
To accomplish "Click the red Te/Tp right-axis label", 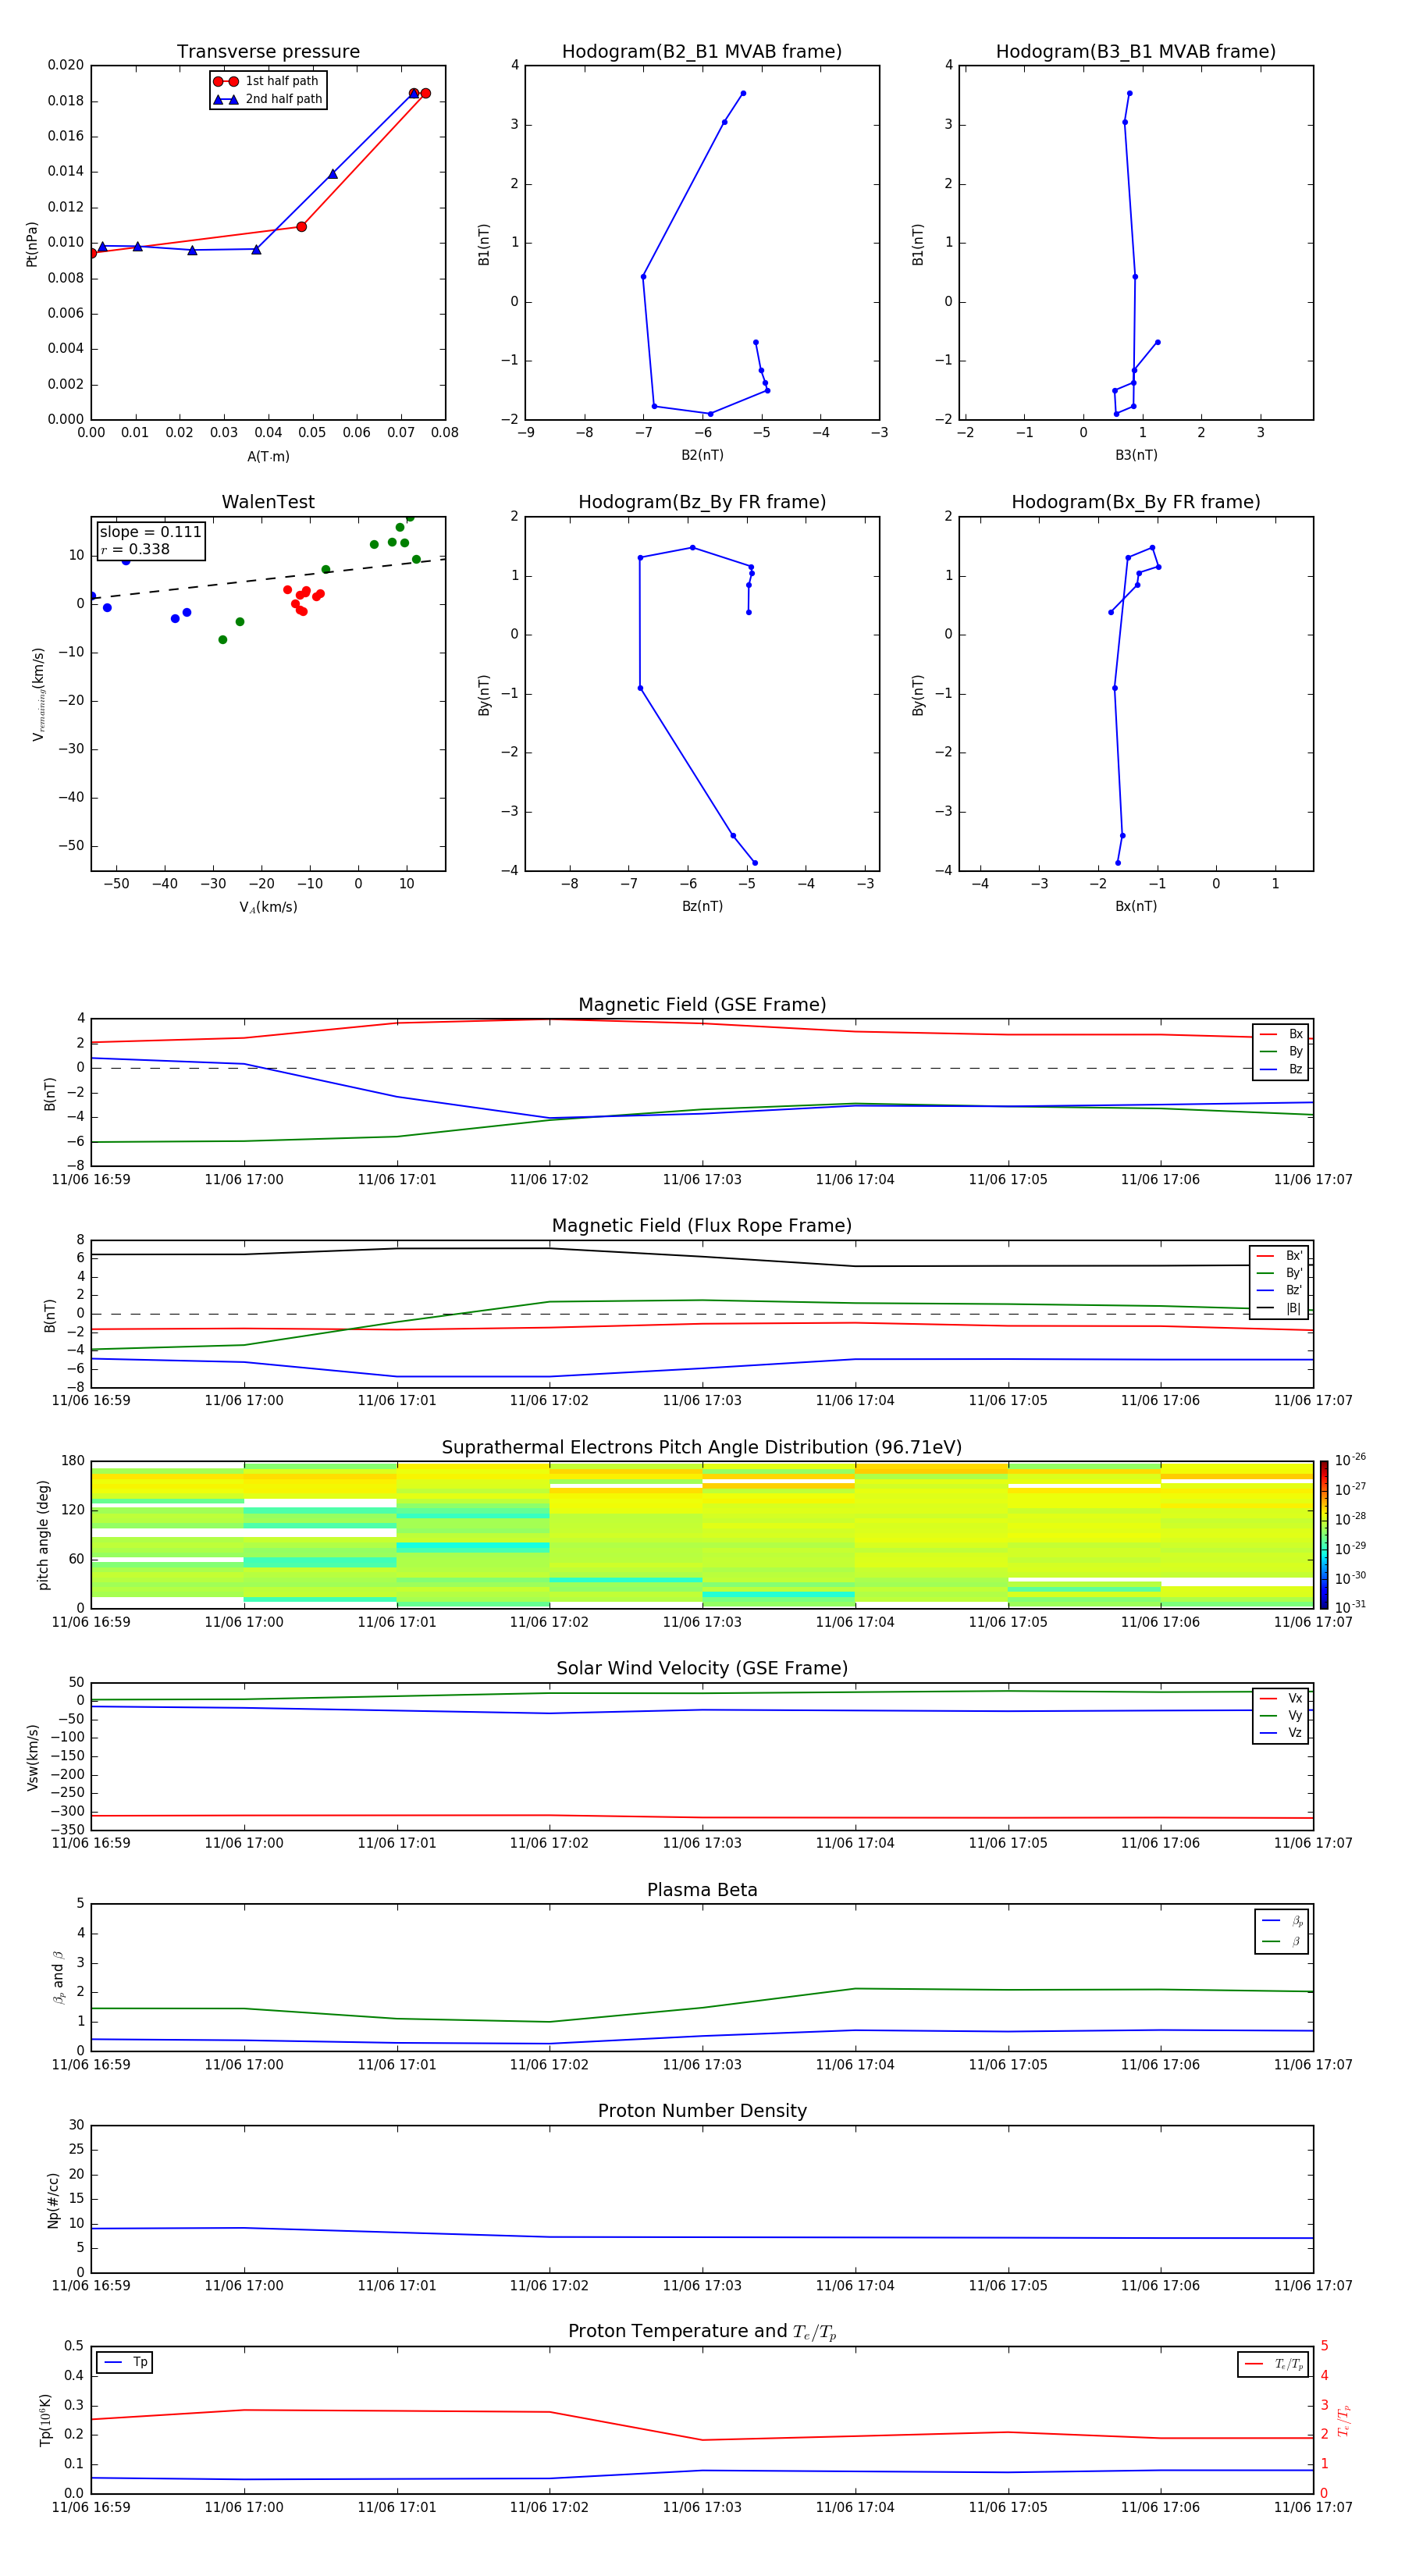I will tap(1344, 2421).
